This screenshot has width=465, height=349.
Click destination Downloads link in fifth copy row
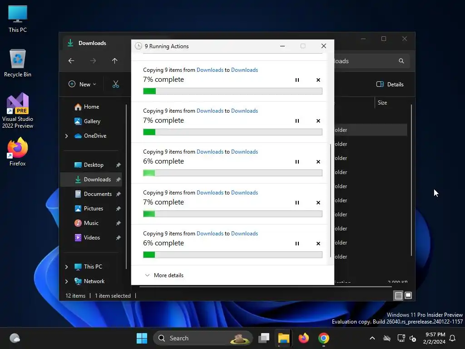coord(244,234)
